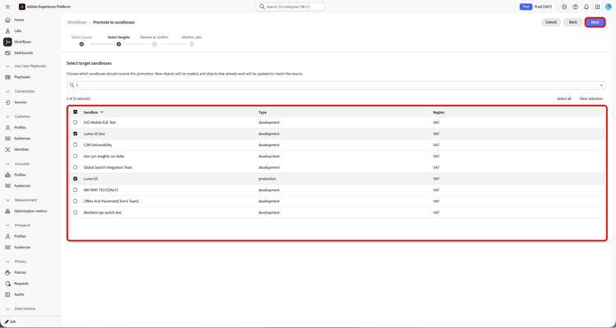Open Playbooks in the sidebar
This screenshot has width=616, height=328.
coord(22,77)
